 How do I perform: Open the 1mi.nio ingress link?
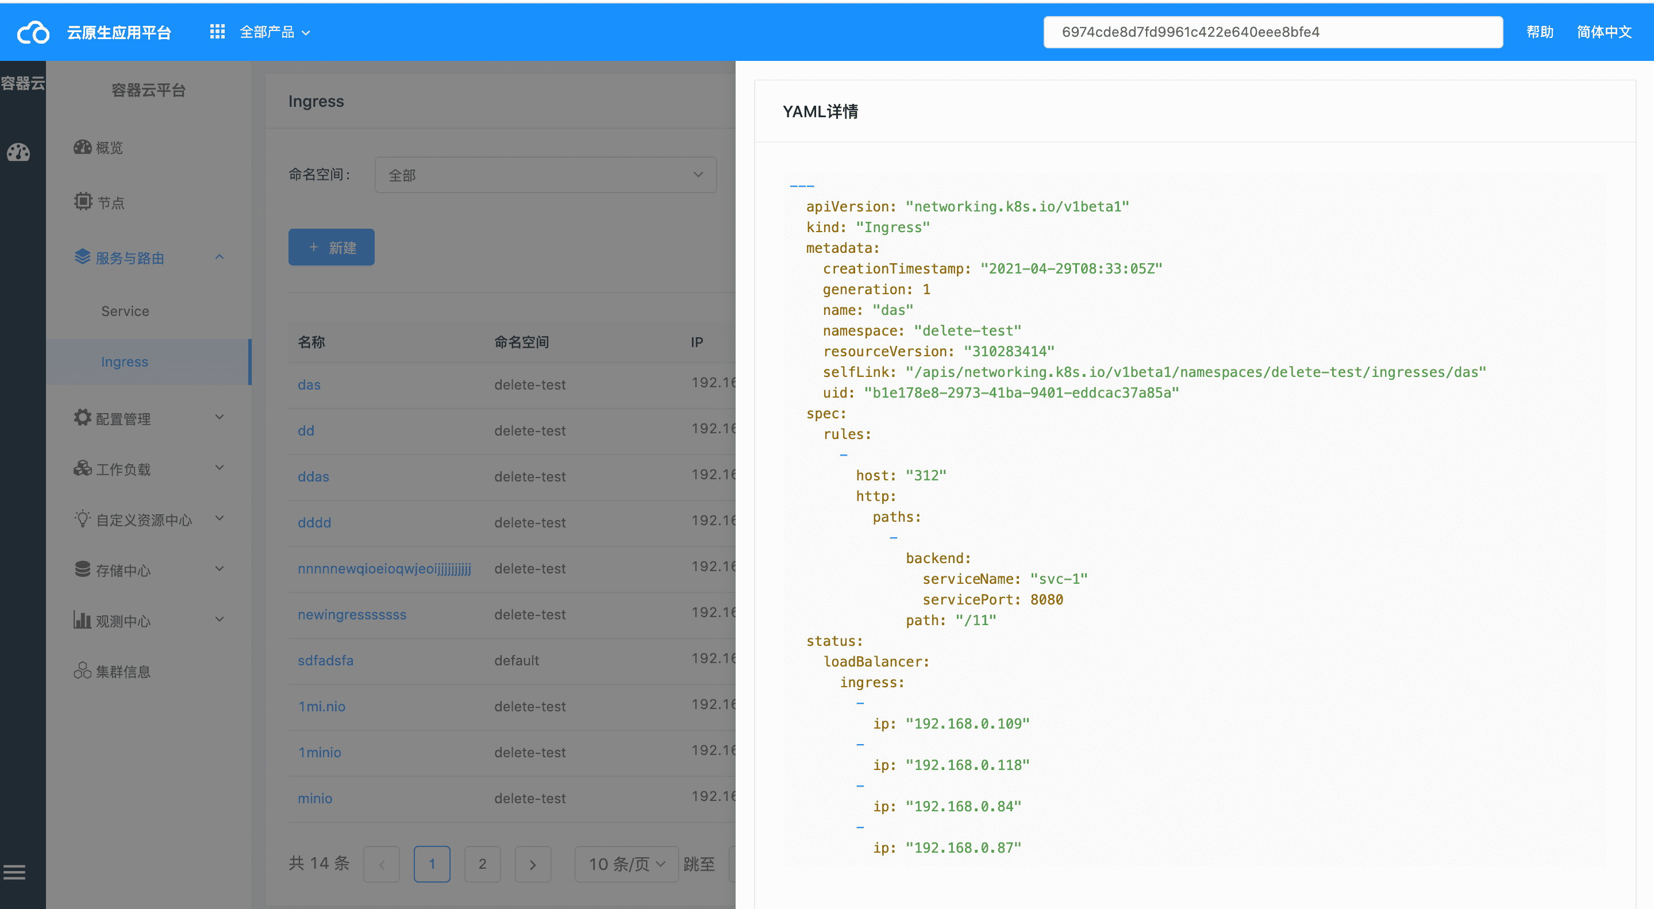pyautogui.click(x=322, y=706)
